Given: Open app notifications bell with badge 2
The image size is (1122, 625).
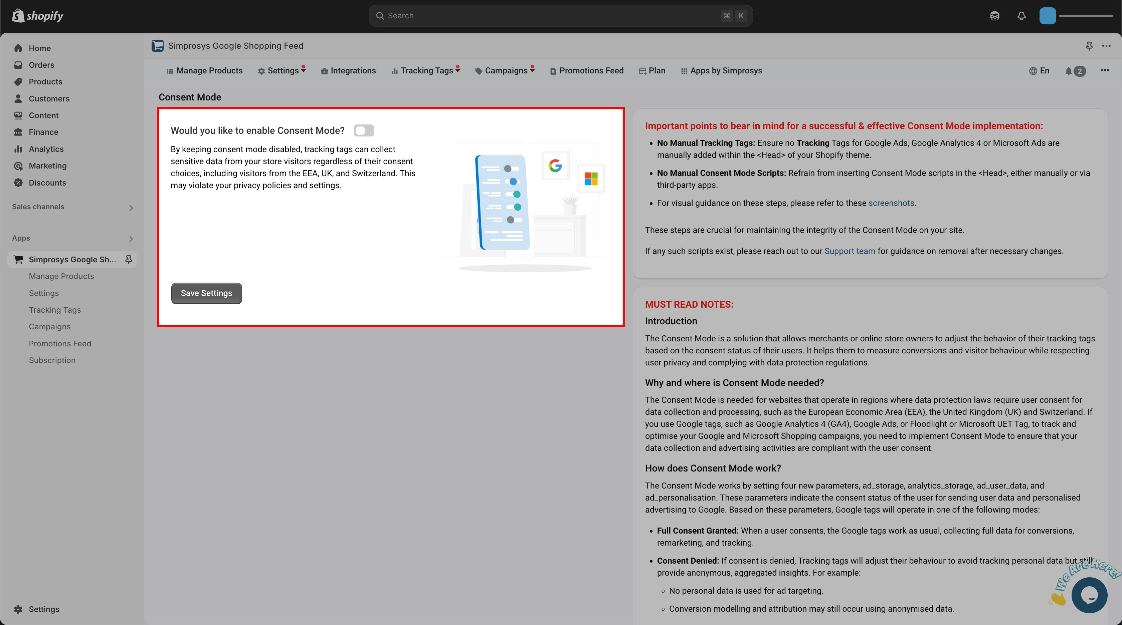Looking at the screenshot, I should (x=1075, y=71).
